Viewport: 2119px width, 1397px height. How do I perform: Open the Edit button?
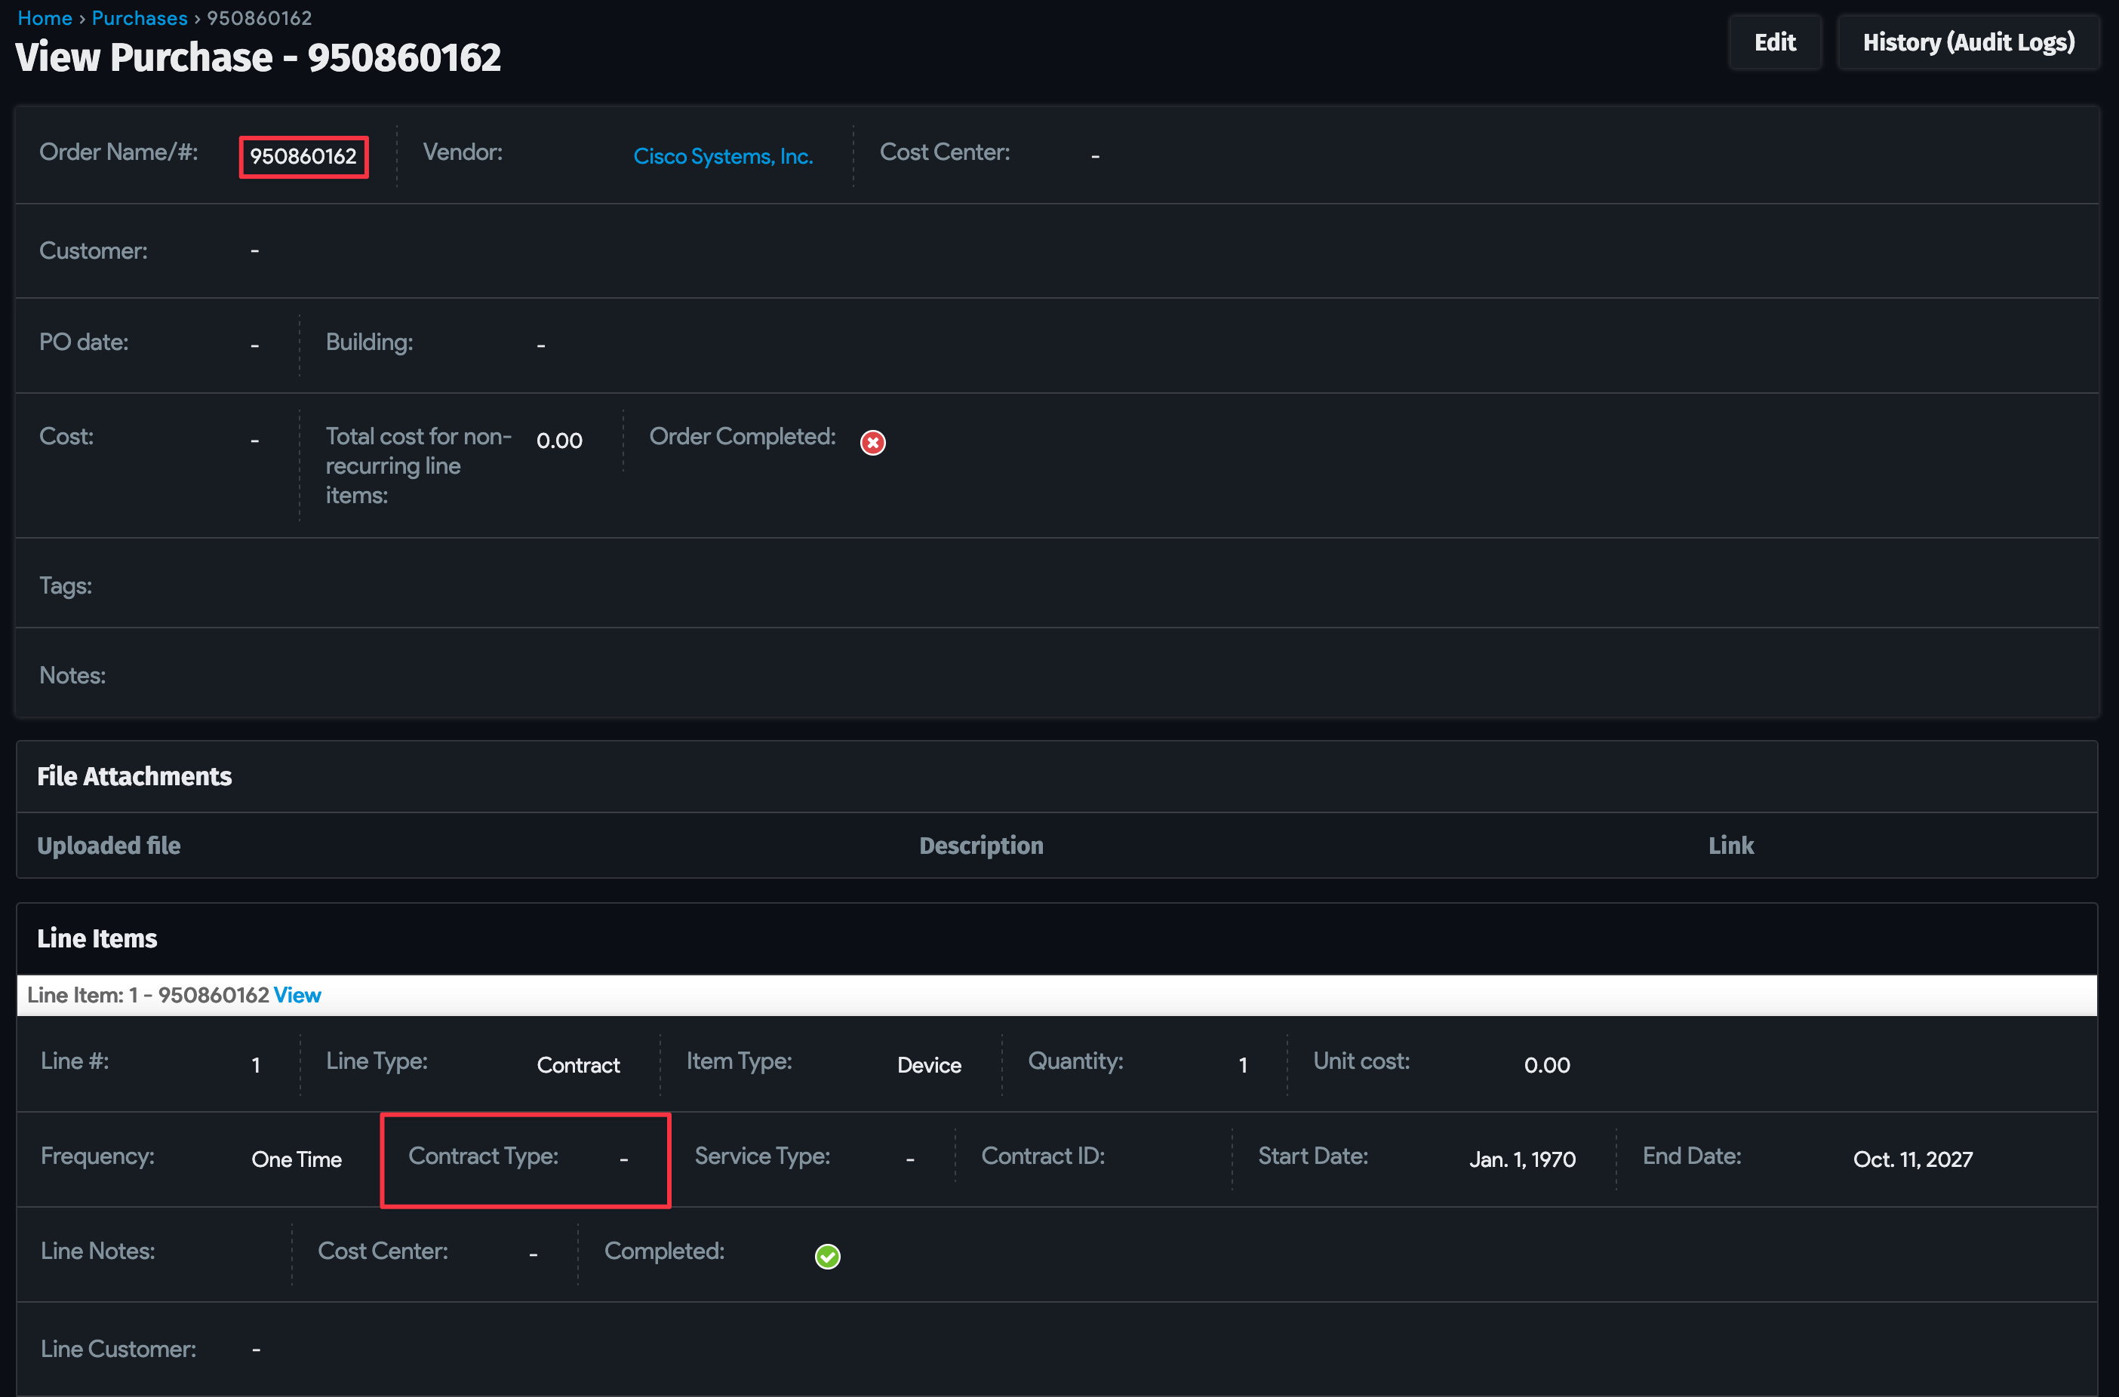tap(1774, 42)
